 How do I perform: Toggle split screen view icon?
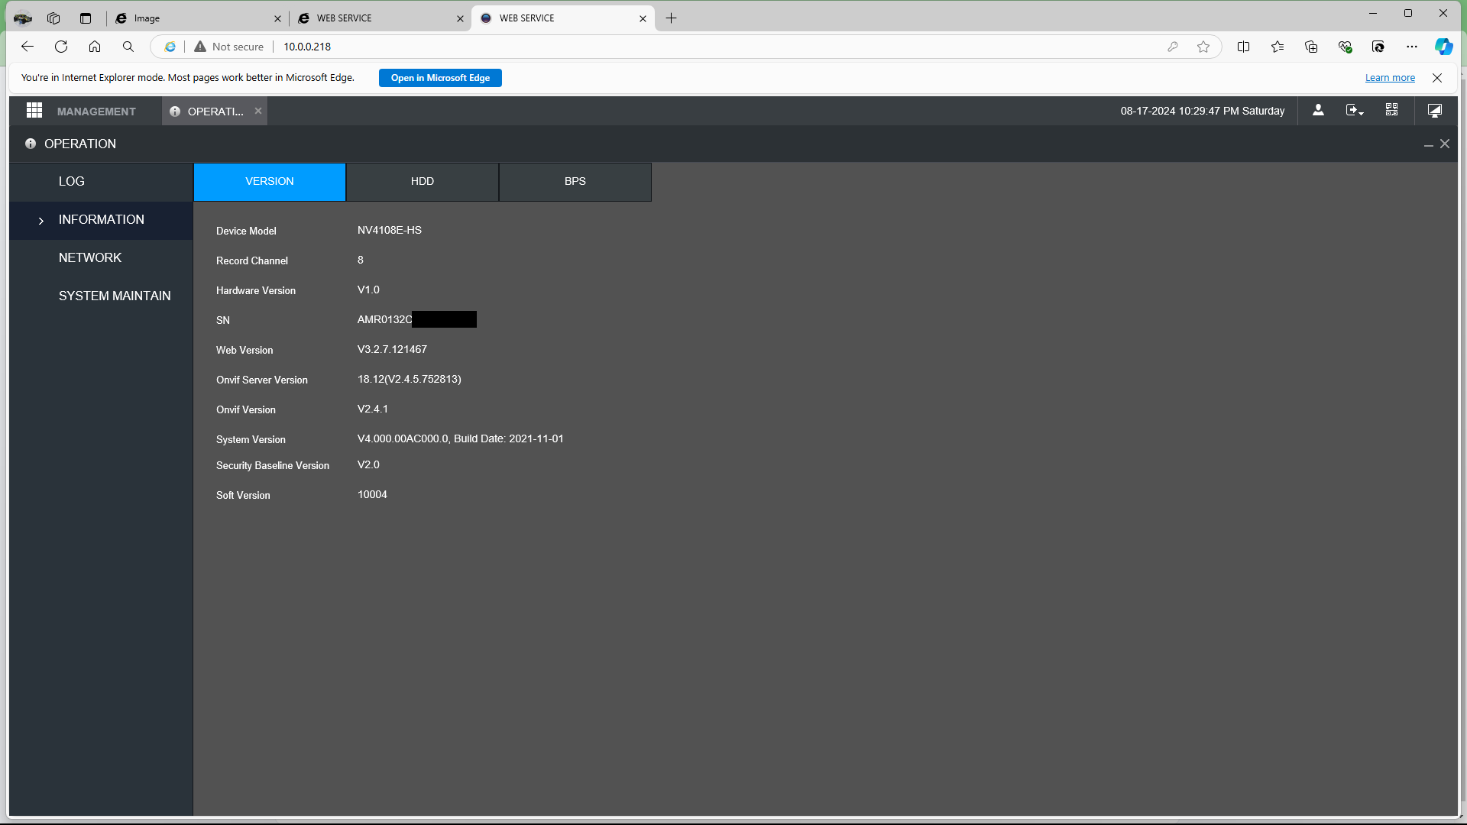1243,47
